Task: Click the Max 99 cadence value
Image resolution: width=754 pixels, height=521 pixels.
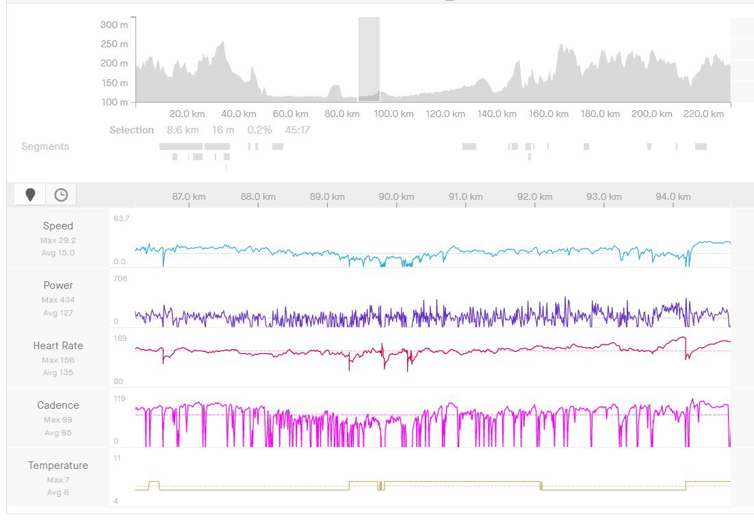Action: pyautogui.click(x=58, y=420)
